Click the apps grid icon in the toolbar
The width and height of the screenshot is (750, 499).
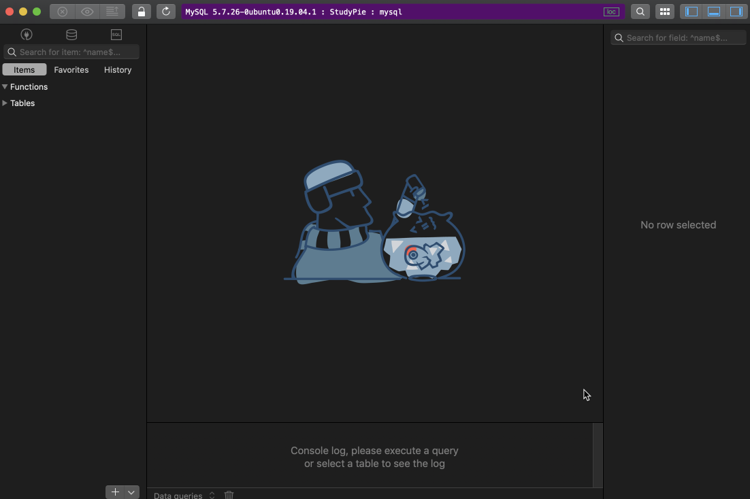tap(664, 11)
